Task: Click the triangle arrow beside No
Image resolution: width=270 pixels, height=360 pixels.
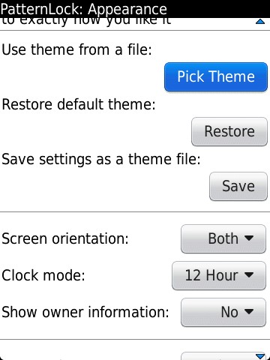Action: pos(249,312)
